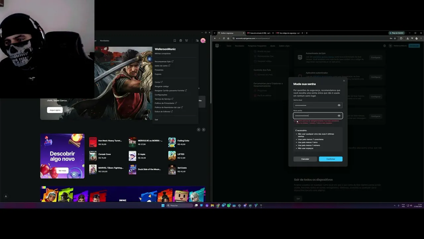Open Conta from profile menu
The image size is (424, 239).
coord(159,82)
